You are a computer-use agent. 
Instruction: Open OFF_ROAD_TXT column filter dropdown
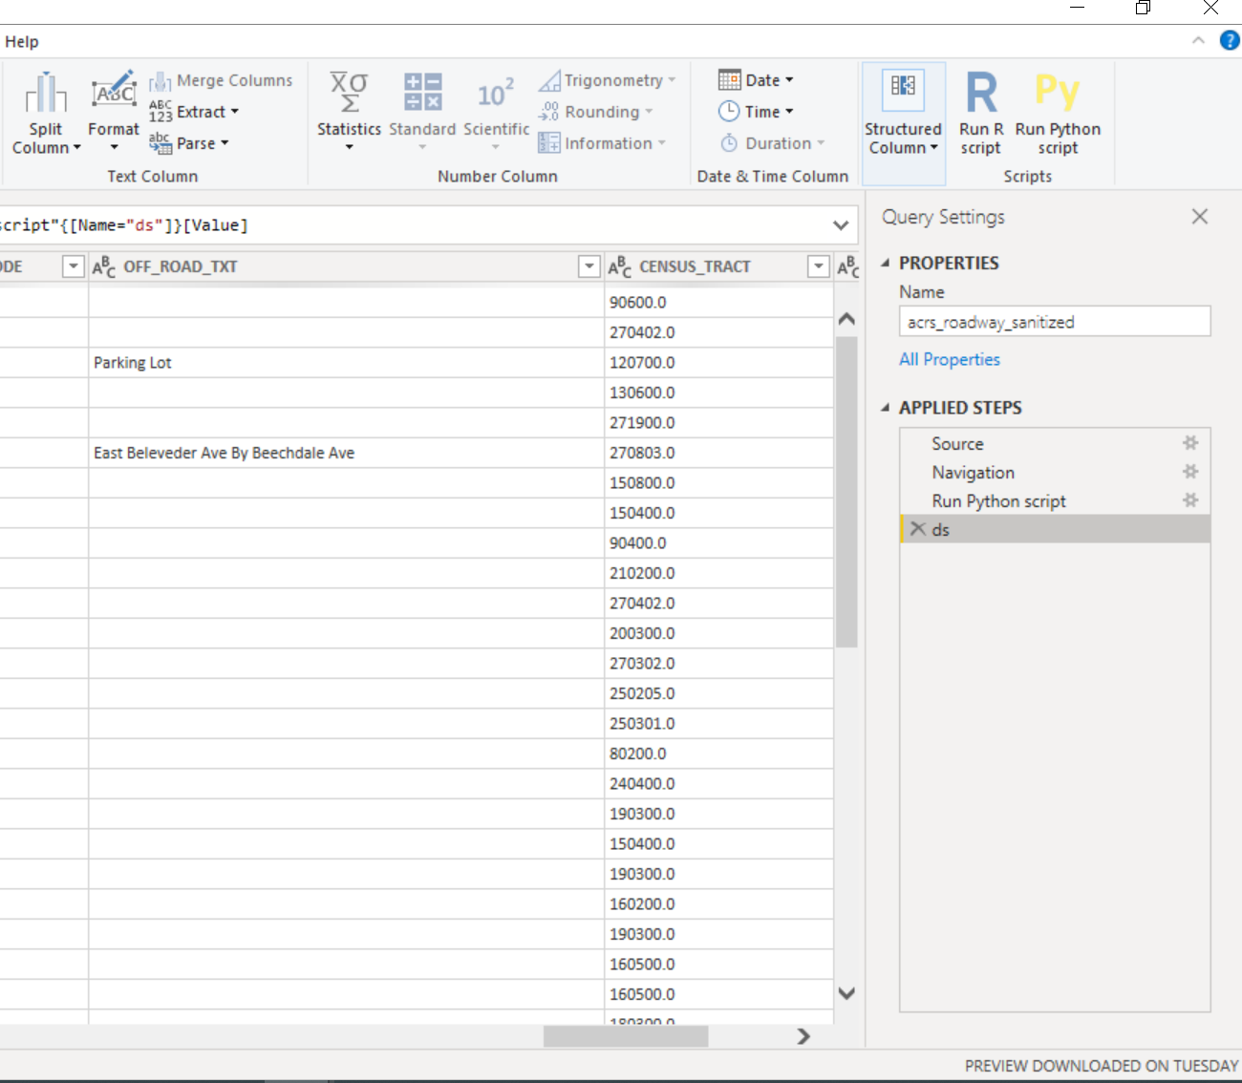click(x=589, y=266)
